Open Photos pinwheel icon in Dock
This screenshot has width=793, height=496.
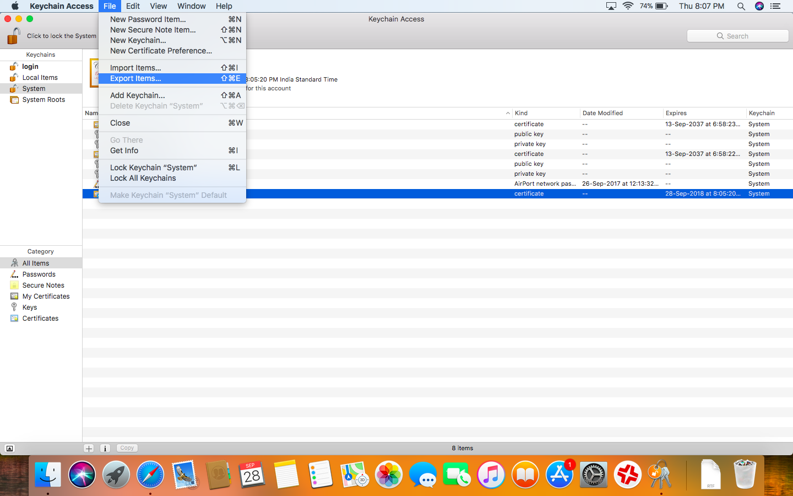point(389,475)
